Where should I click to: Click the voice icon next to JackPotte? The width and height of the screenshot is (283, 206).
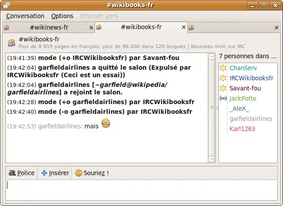223,98
